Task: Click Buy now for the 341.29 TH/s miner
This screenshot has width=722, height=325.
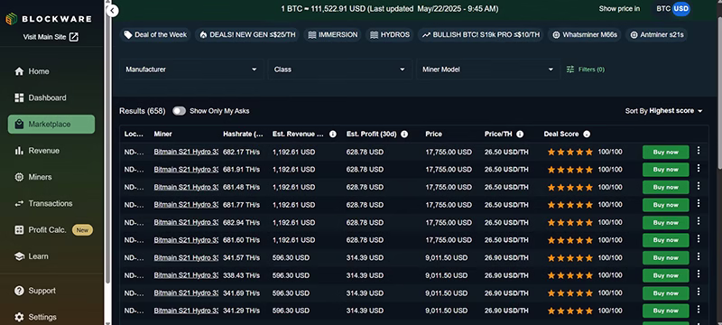Action: tap(665, 311)
